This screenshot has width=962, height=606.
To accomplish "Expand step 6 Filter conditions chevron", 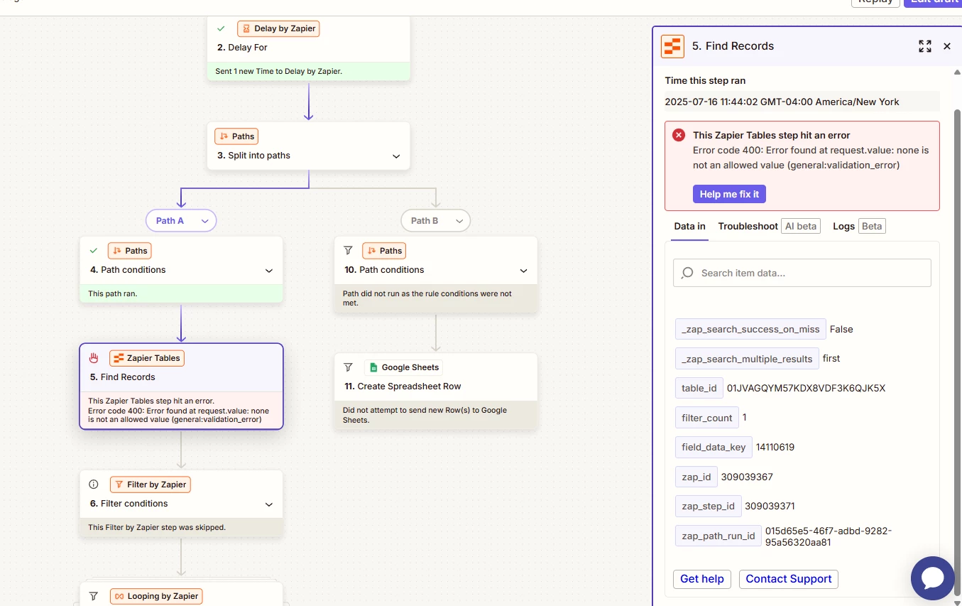I will coord(269,504).
